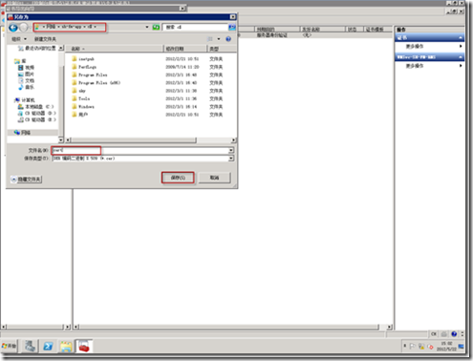Sort by the 类型 column header
473x361 pixels.
click(x=222, y=49)
